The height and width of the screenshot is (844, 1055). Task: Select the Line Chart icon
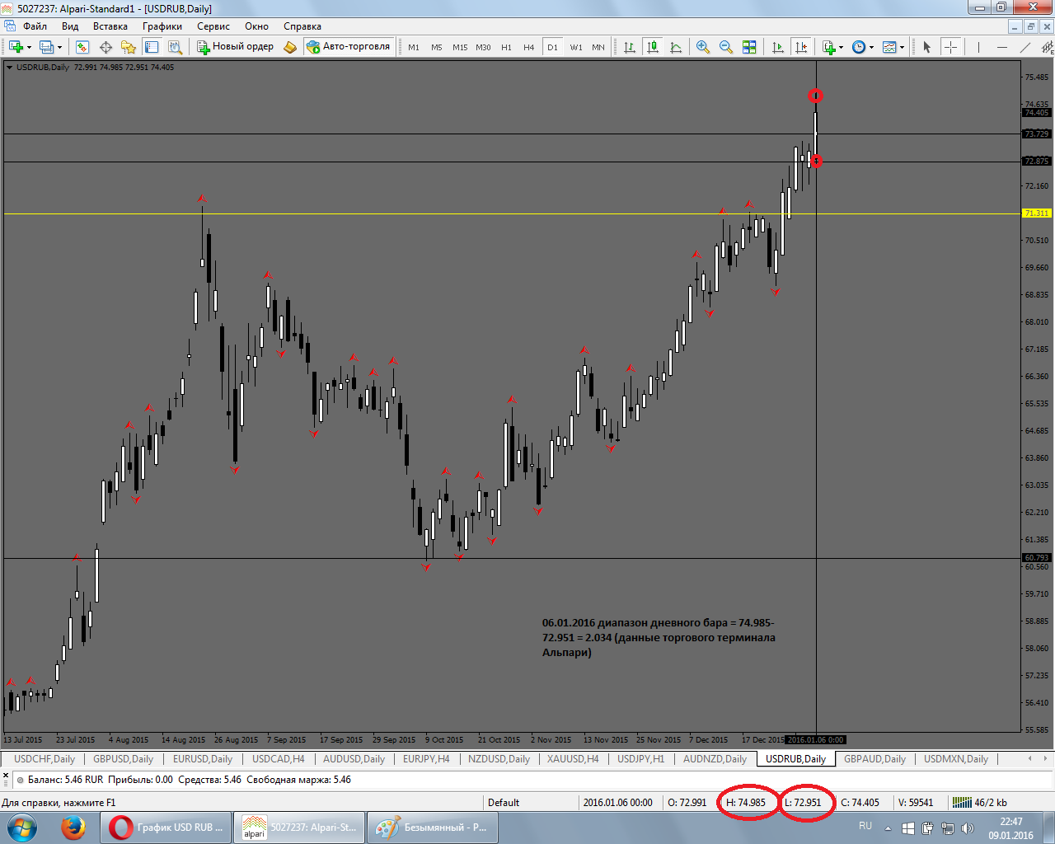676,47
